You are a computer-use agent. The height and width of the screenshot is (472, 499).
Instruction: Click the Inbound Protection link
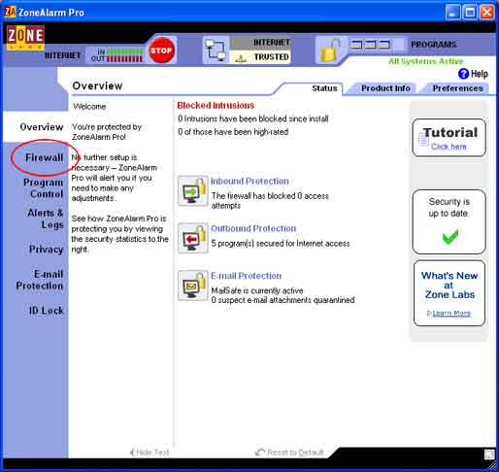click(x=249, y=182)
